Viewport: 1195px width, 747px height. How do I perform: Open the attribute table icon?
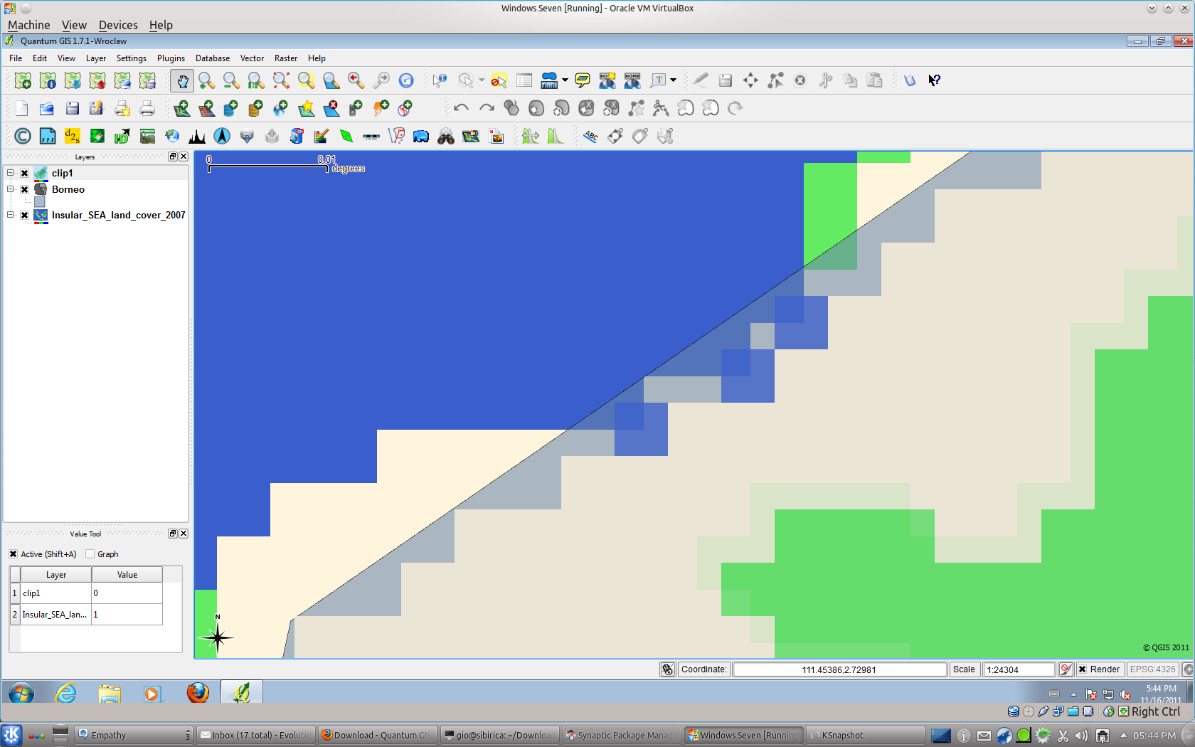524,80
